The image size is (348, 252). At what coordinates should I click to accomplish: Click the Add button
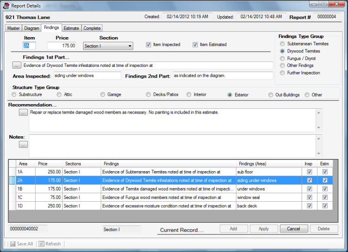tap(233, 229)
